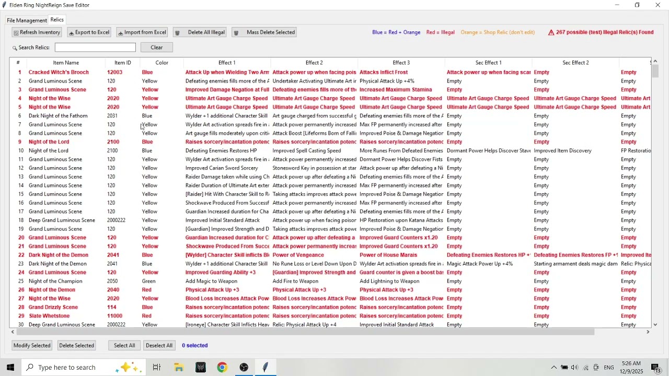Open Google Chrome from taskbar

coord(223,368)
